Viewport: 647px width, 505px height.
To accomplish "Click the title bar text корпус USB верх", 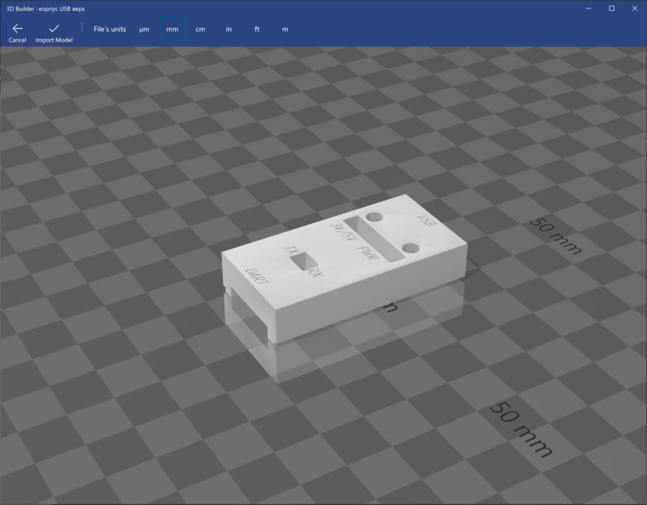I will (x=60, y=8).
